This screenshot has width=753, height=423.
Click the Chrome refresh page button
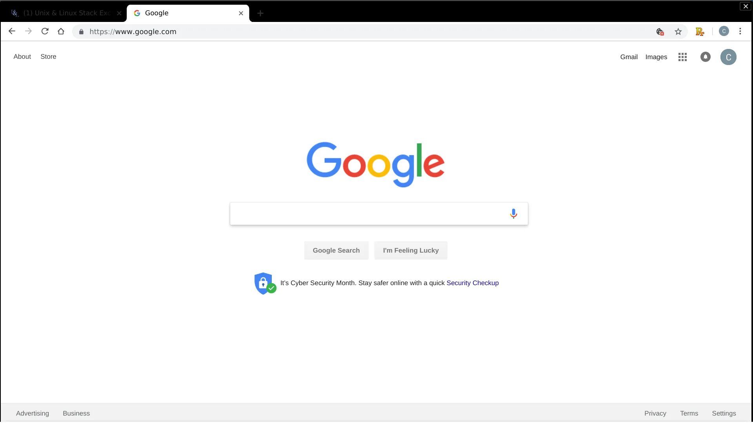45,31
